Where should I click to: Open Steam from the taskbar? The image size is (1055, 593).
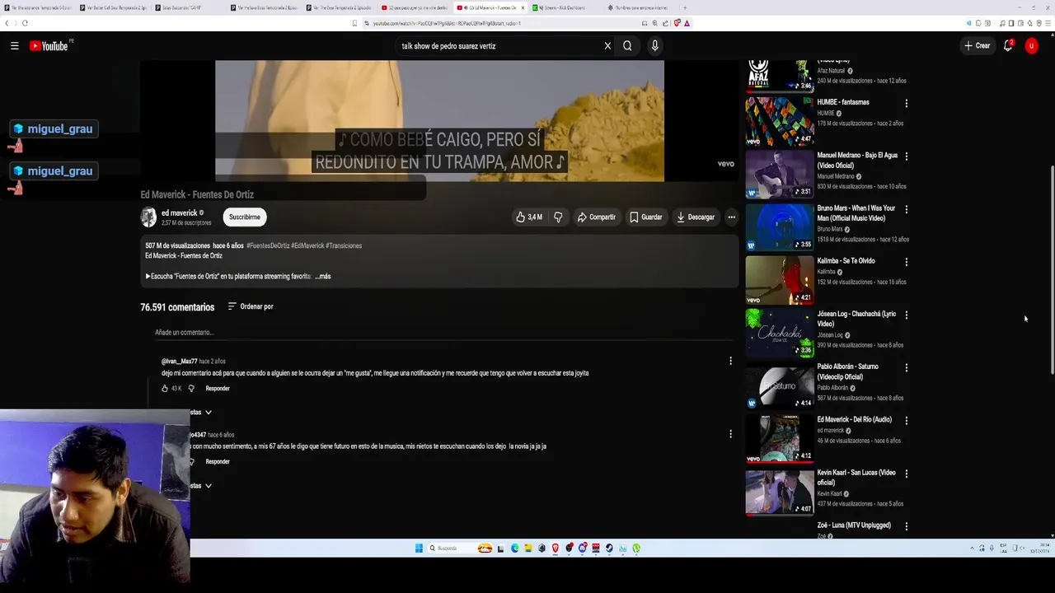click(x=609, y=549)
